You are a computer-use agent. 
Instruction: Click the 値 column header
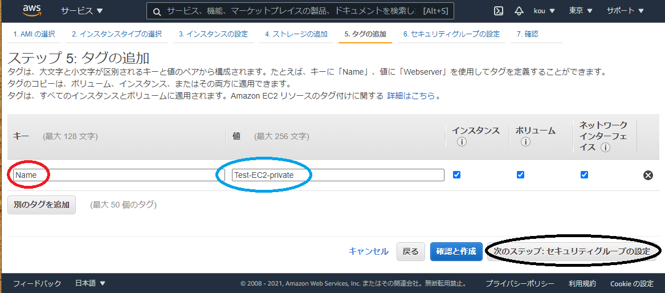[236, 136]
